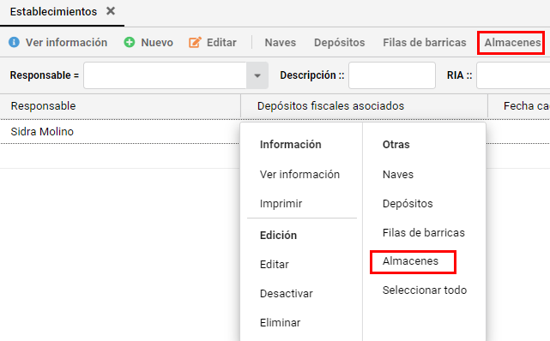Click Ver información text in the toolbar
Viewport: 550px width, 341px height.
66,42
